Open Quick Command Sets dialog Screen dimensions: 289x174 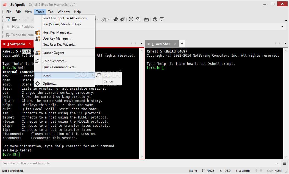click(x=65, y=67)
